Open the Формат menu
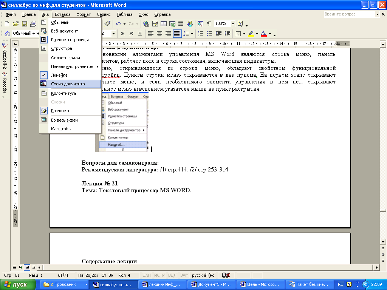 [x=84, y=14]
